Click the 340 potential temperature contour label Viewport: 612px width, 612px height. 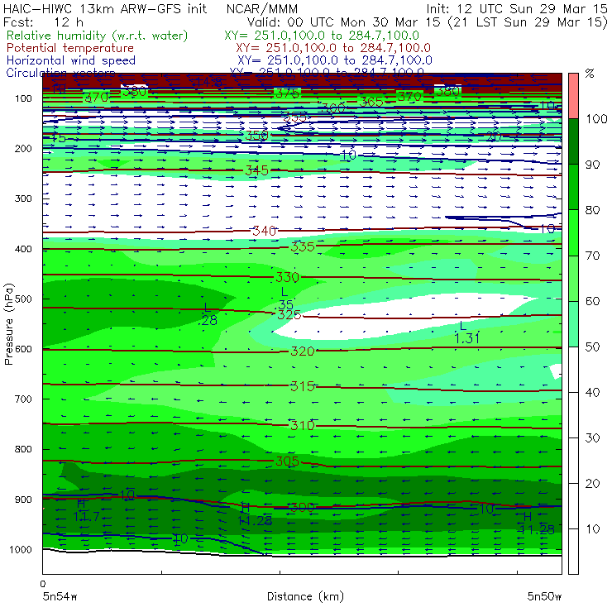tap(265, 231)
